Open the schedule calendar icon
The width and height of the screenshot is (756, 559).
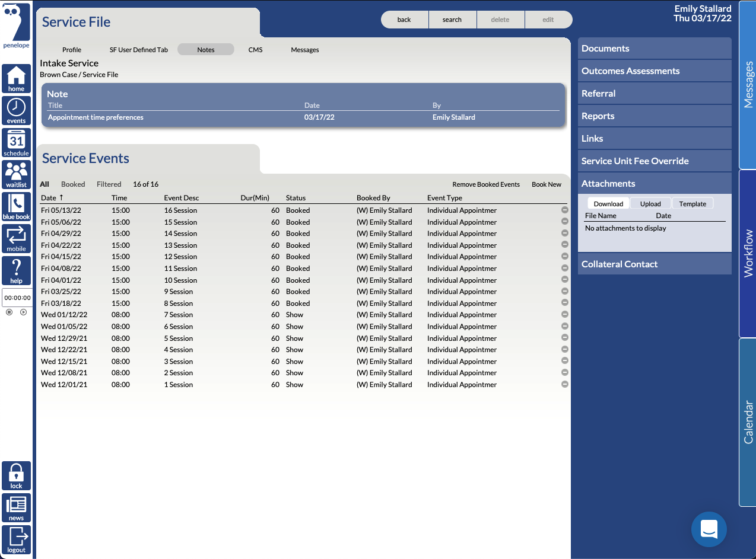pyautogui.click(x=16, y=143)
